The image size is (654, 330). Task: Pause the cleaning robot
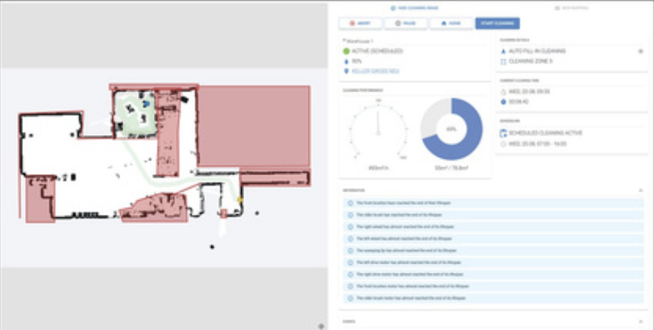point(405,24)
